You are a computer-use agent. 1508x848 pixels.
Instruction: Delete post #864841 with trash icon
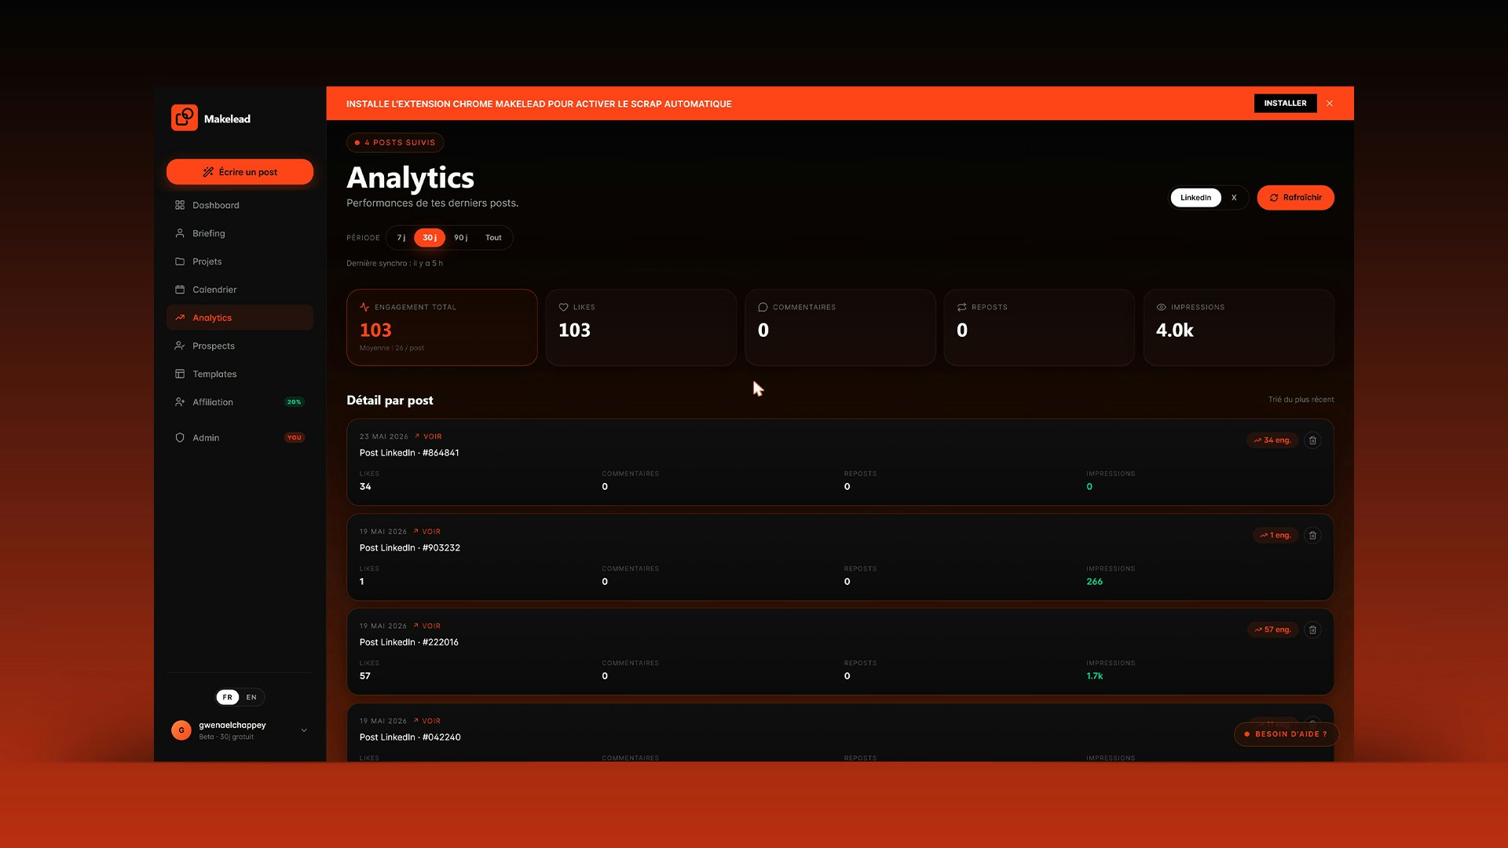(1312, 440)
